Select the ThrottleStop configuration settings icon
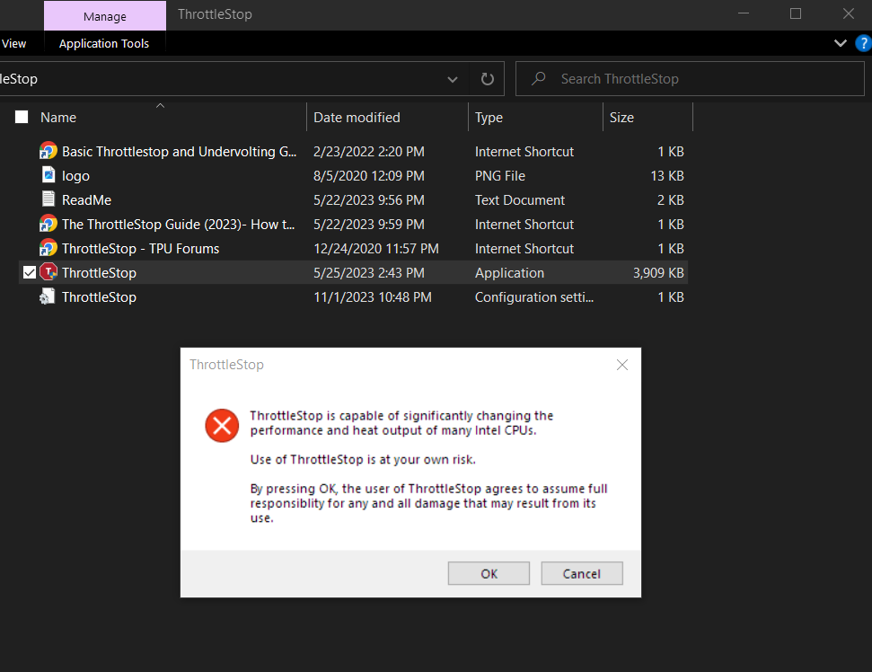The image size is (872, 672). (48, 296)
